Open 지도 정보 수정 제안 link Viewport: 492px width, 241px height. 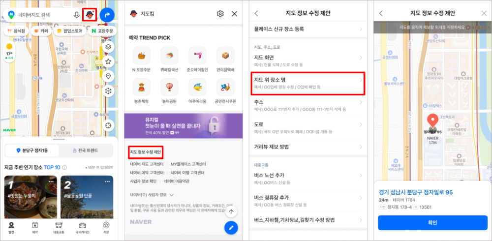tap(146, 152)
